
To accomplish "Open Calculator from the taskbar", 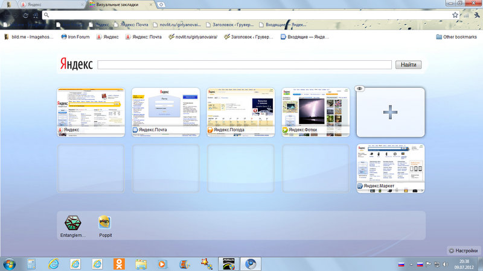I will (31, 264).
